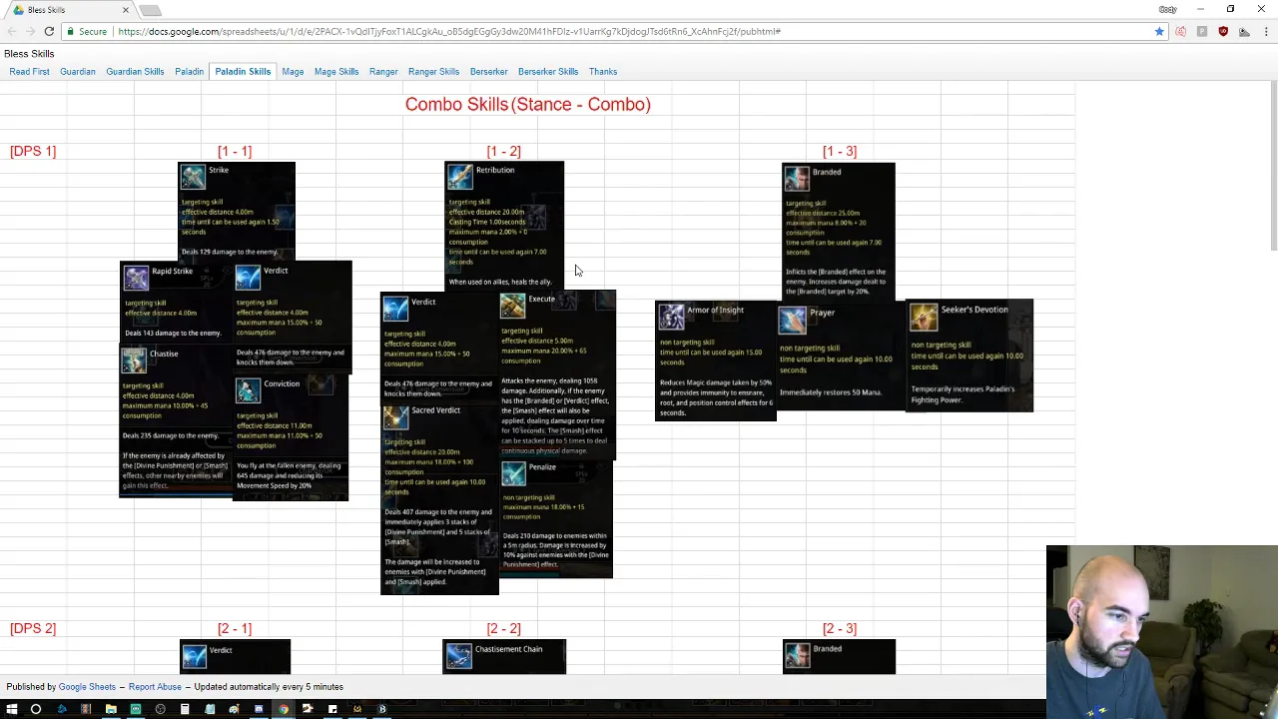Screen dimensions: 1278x719
Task: Open the Google Sheets link
Action: pos(87,687)
